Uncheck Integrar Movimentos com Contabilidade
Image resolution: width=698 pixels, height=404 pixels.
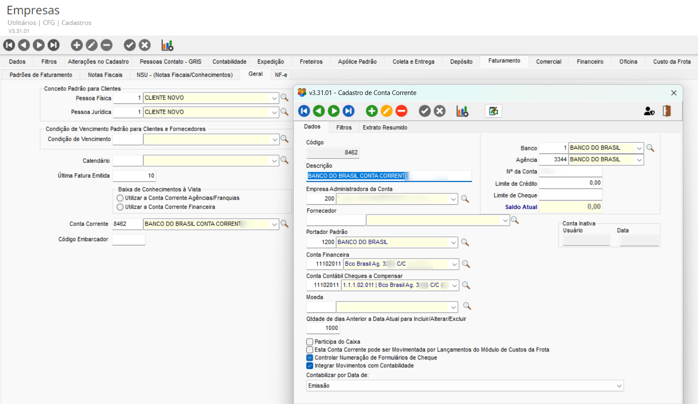click(310, 366)
